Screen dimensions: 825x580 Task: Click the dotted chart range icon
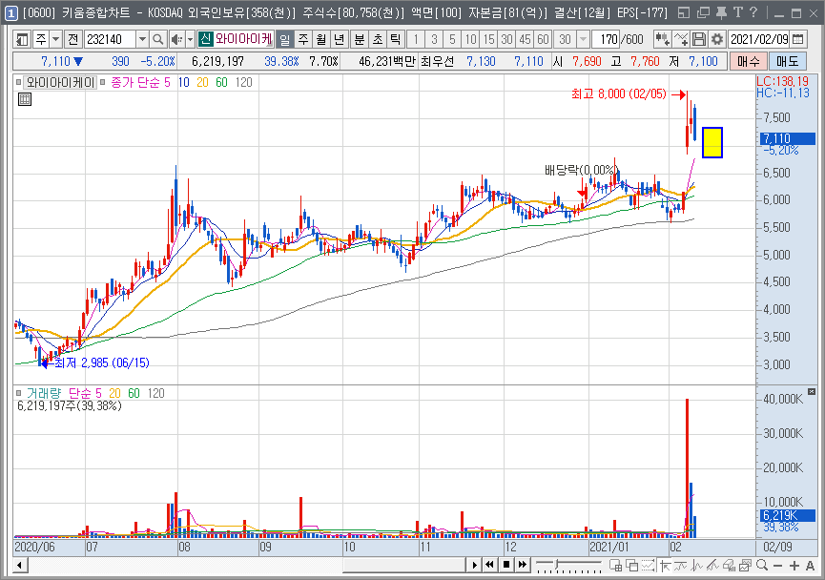(649, 566)
